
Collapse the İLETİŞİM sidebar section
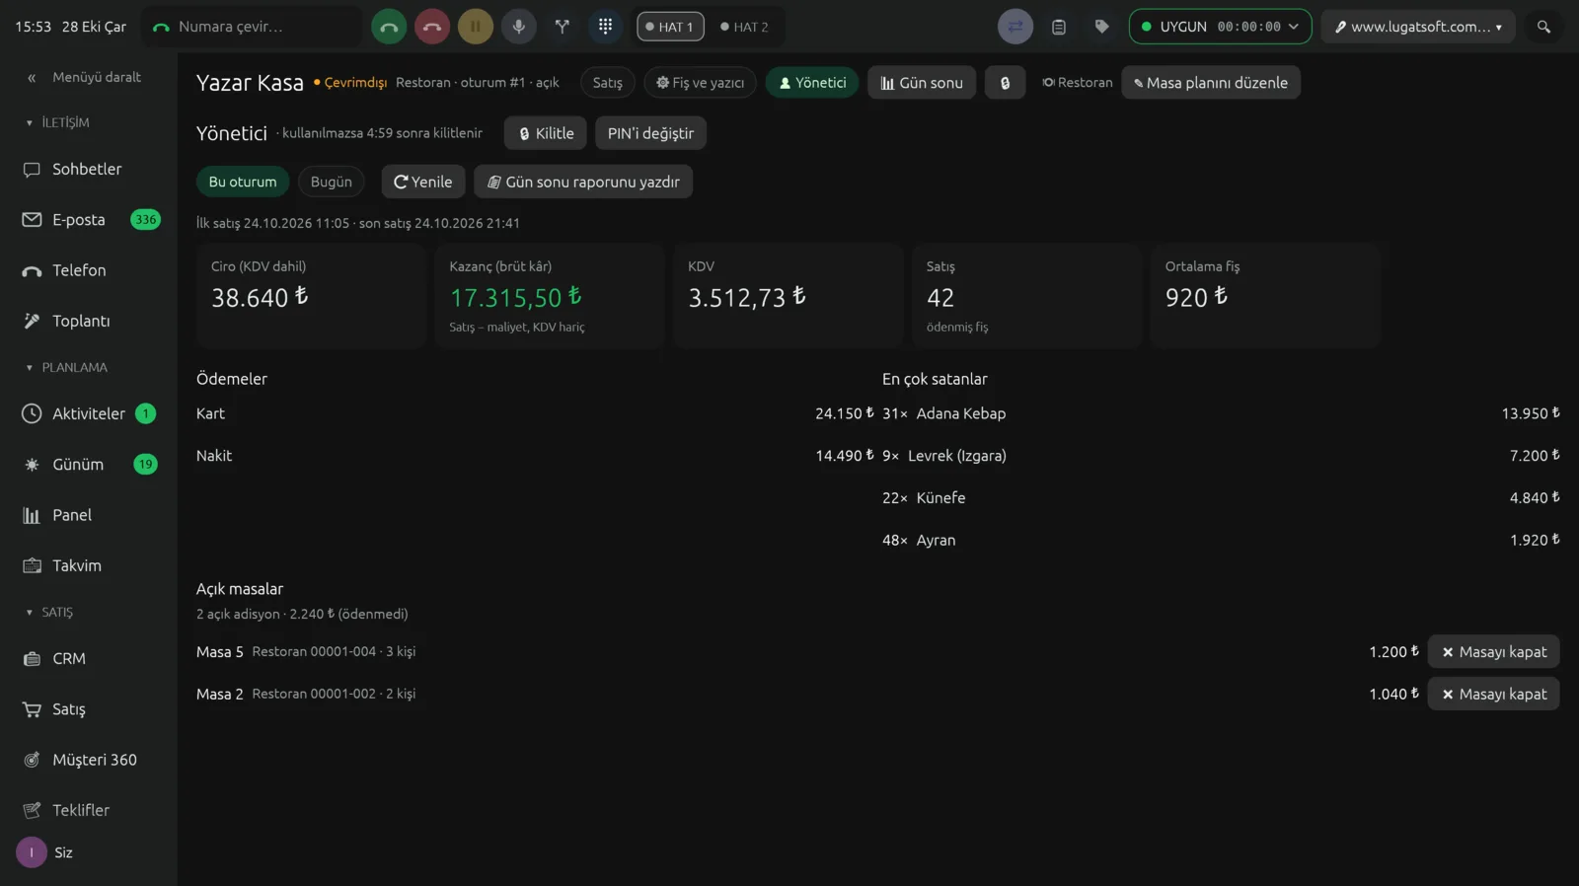[57, 122]
